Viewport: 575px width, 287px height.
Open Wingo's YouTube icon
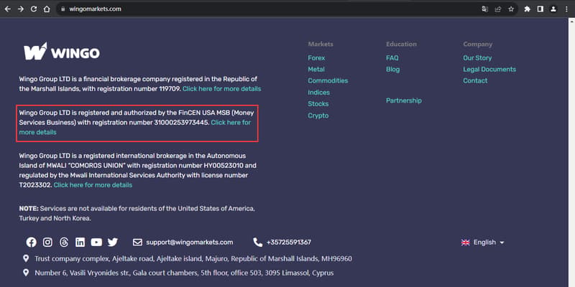pyautogui.click(x=96, y=243)
